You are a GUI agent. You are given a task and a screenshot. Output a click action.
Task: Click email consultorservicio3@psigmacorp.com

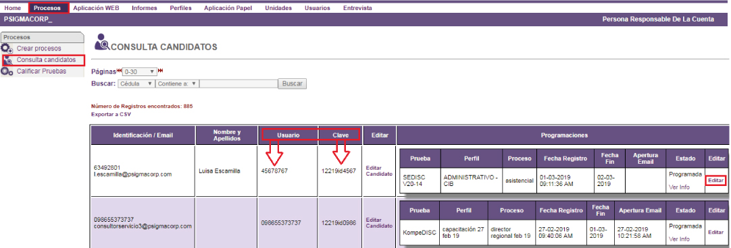coord(143,226)
